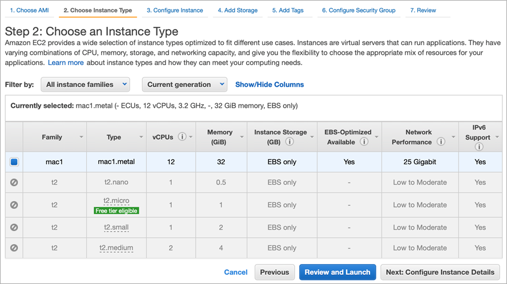This screenshot has width=507, height=284.
Task: Expand the Family column sort arrow
Action: (x=81, y=137)
